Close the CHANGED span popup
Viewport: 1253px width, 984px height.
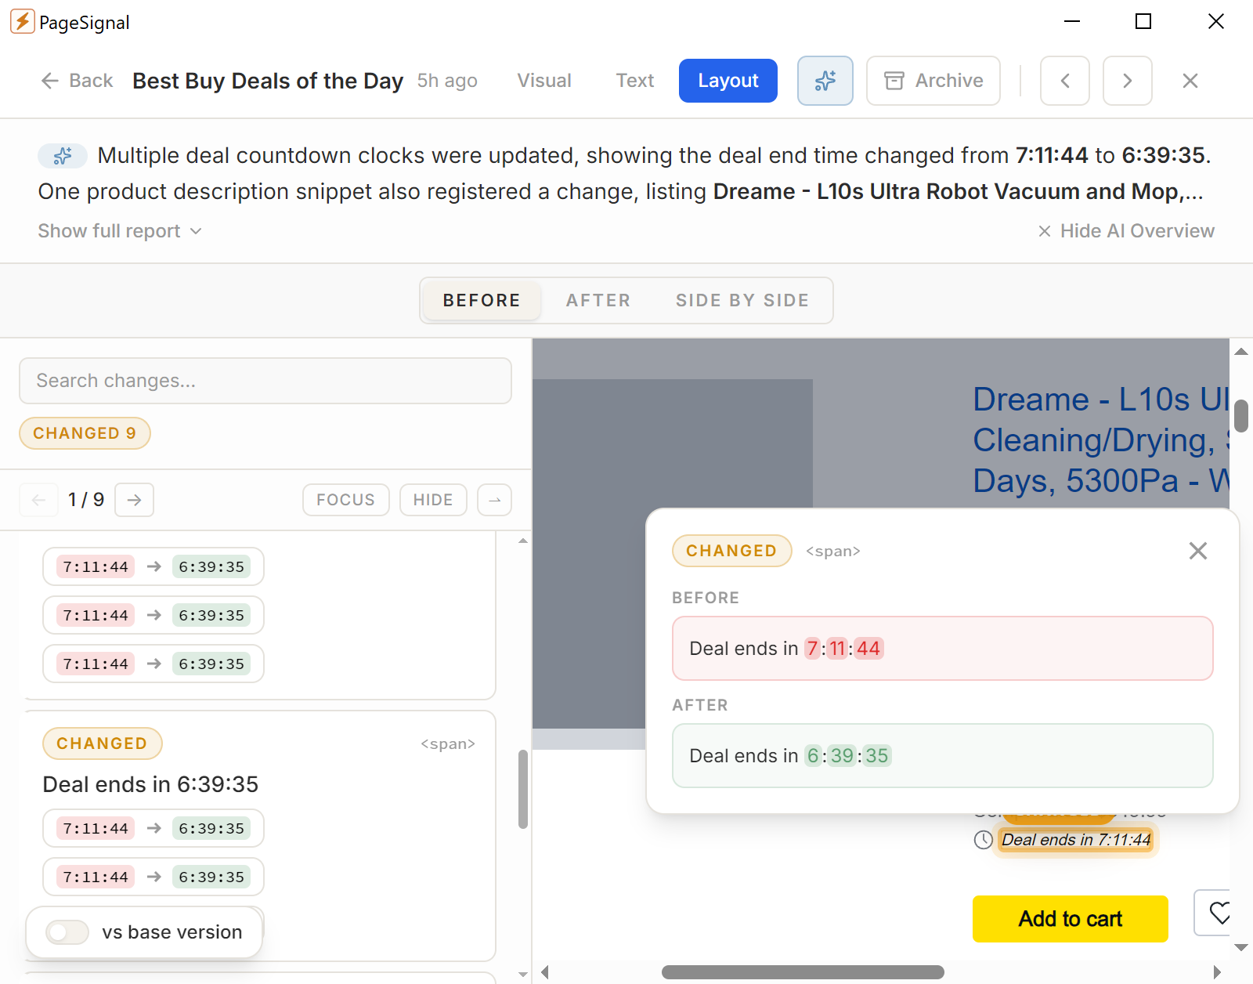(x=1198, y=551)
